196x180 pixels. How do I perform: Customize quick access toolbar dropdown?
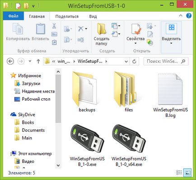click(x=33, y=6)
